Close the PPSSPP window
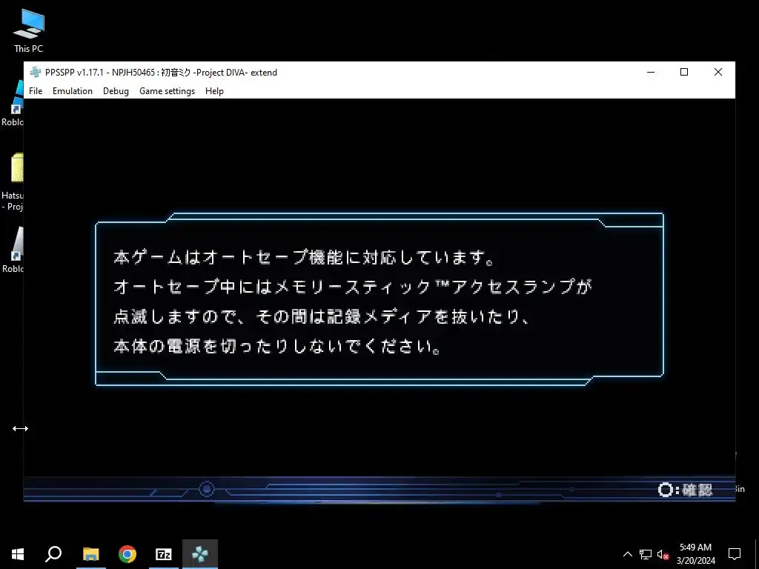Screen dimensions: 759x569 click(x=718, y=72)
